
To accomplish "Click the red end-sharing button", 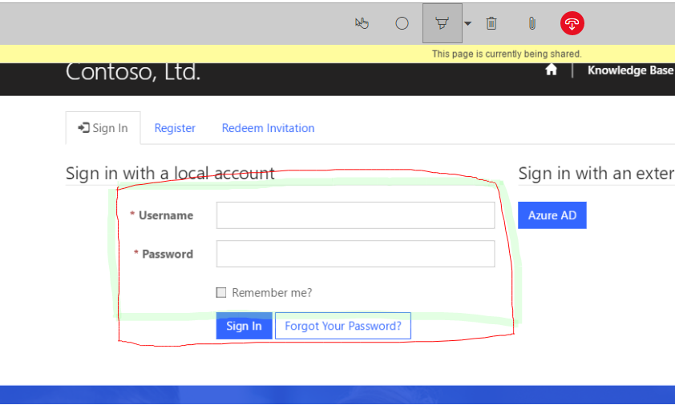I will 572,23.
